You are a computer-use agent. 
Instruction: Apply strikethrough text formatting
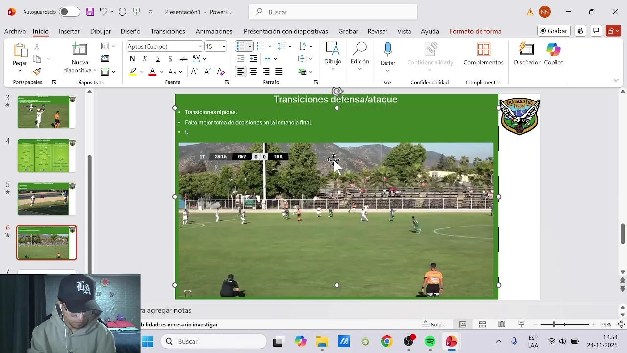click(183, 59)
